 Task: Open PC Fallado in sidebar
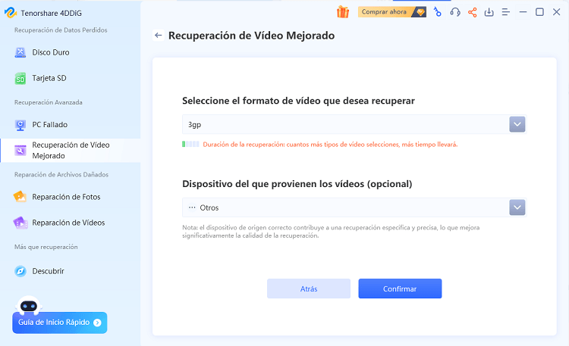(x=50, y=124)
